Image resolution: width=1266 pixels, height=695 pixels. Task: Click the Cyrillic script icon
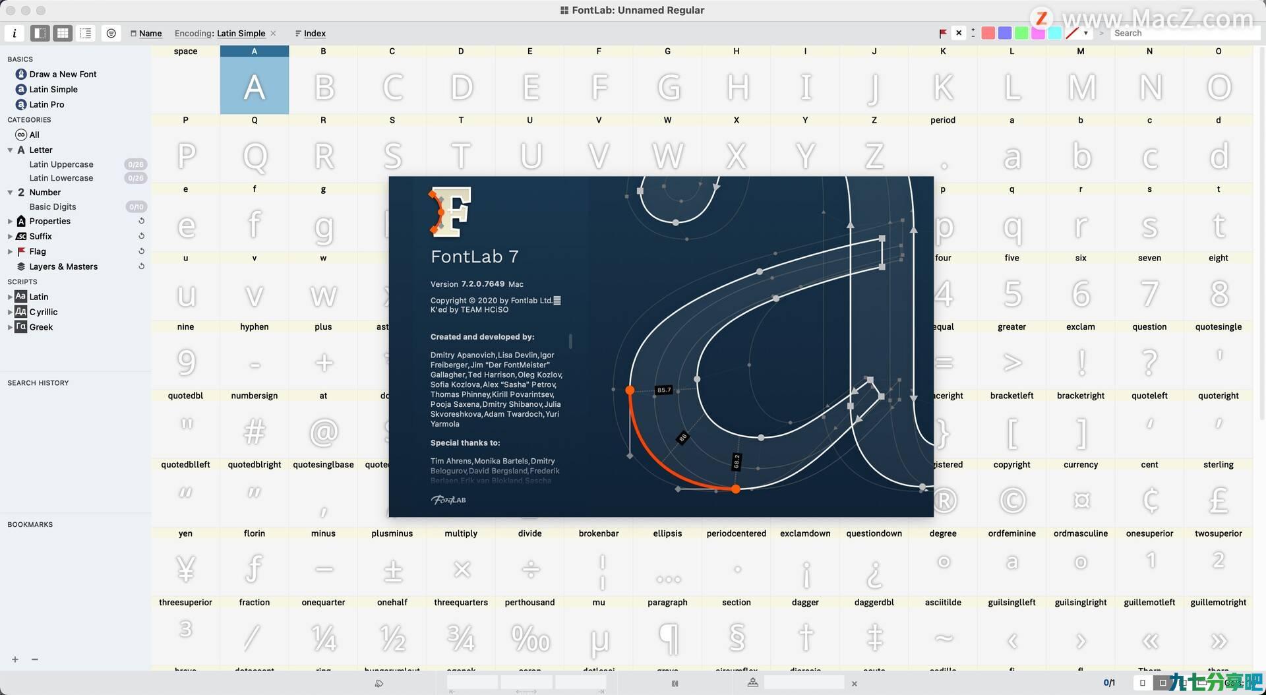[x=21, y=312]
